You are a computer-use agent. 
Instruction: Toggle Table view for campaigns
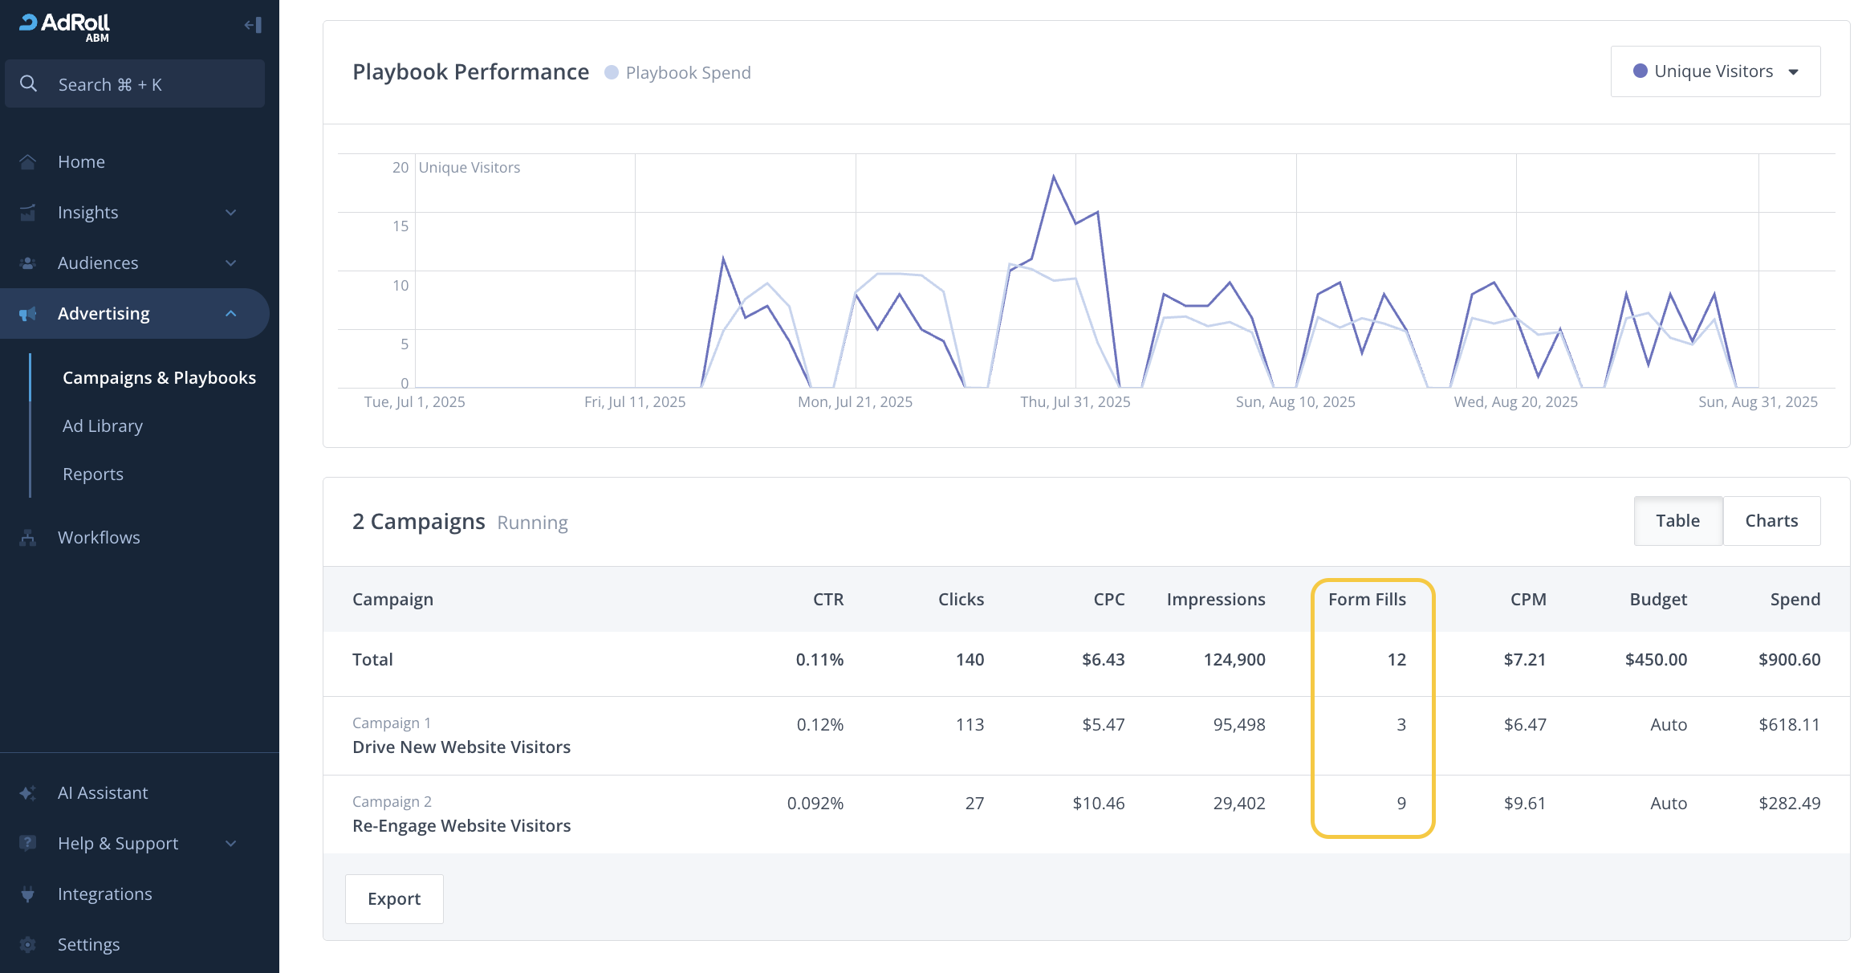tap(1678, 521)
